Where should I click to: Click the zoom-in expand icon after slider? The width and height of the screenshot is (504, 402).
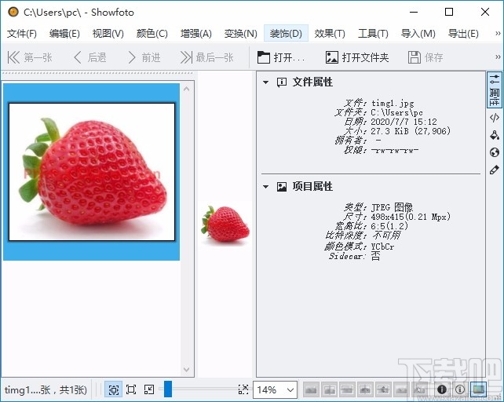click(x=243, y=389)
